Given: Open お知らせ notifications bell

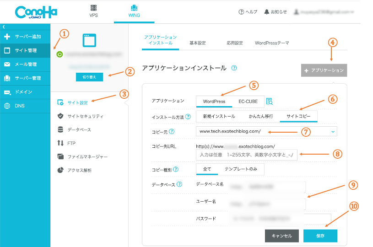Looking at the screenshot, I should pos(276,11).
